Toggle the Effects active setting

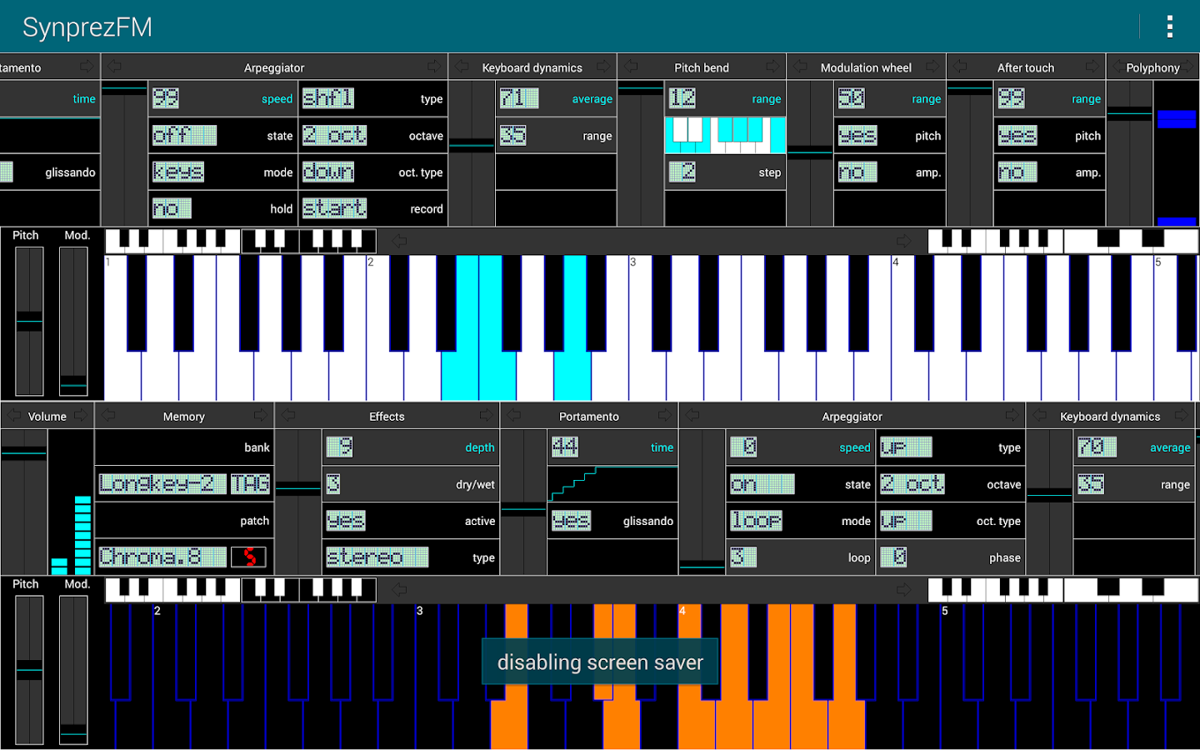coord(345,520)
